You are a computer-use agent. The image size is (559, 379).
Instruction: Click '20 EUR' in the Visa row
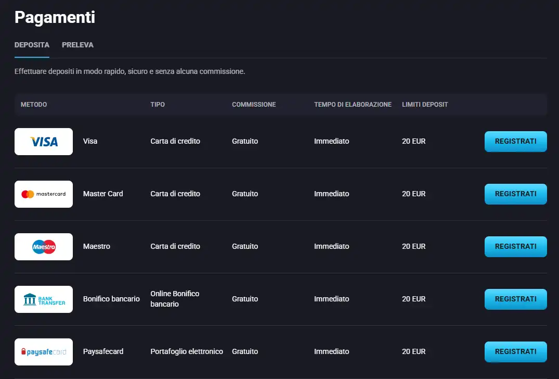[413, 141]
